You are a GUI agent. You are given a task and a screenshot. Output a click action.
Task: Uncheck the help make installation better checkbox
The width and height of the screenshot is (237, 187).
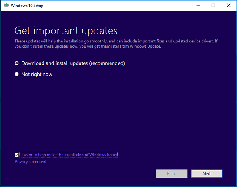point(17,155)
